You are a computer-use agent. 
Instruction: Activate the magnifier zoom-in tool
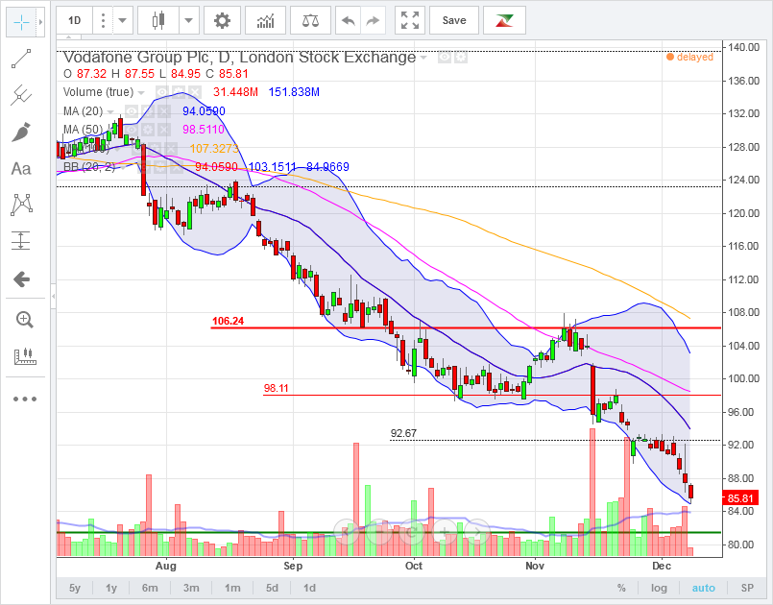pyautogui.click(x=24, y=320)
